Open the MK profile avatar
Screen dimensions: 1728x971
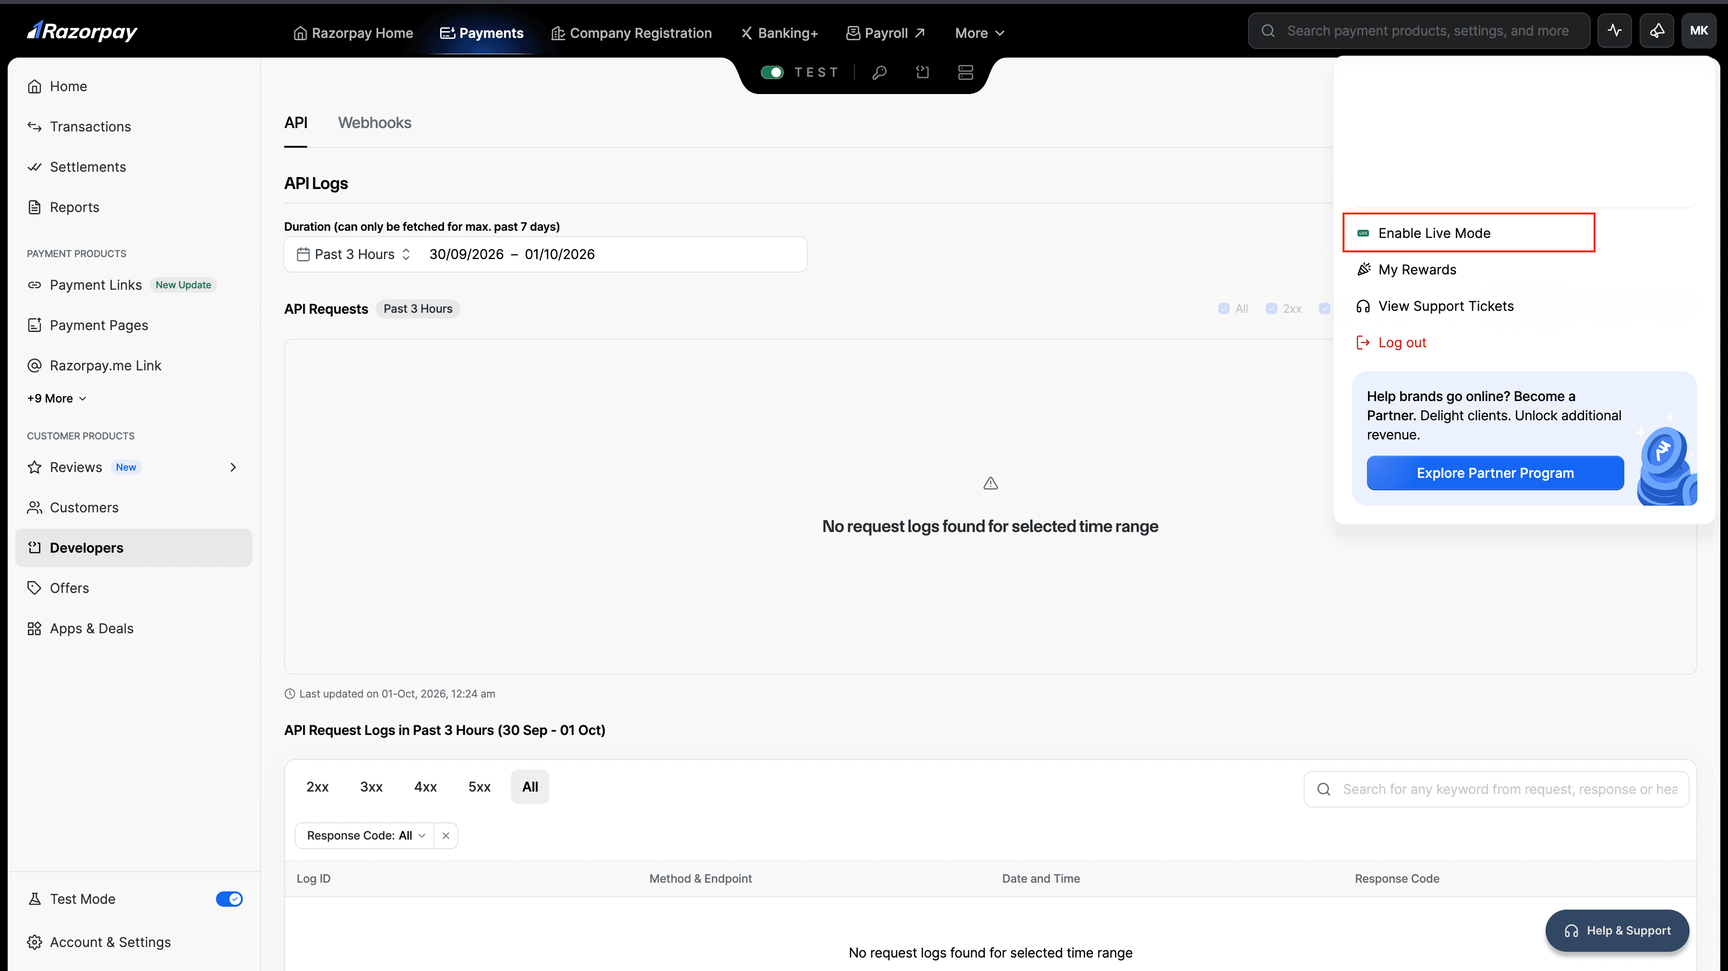tap(1699, 31)
